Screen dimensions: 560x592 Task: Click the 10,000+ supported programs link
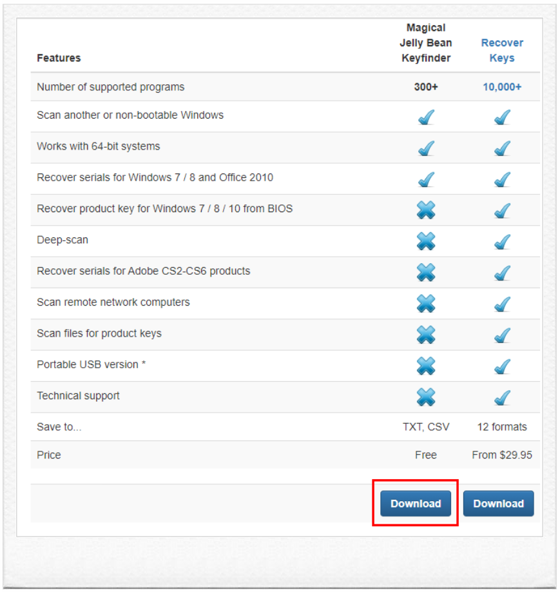pos(502,87)
